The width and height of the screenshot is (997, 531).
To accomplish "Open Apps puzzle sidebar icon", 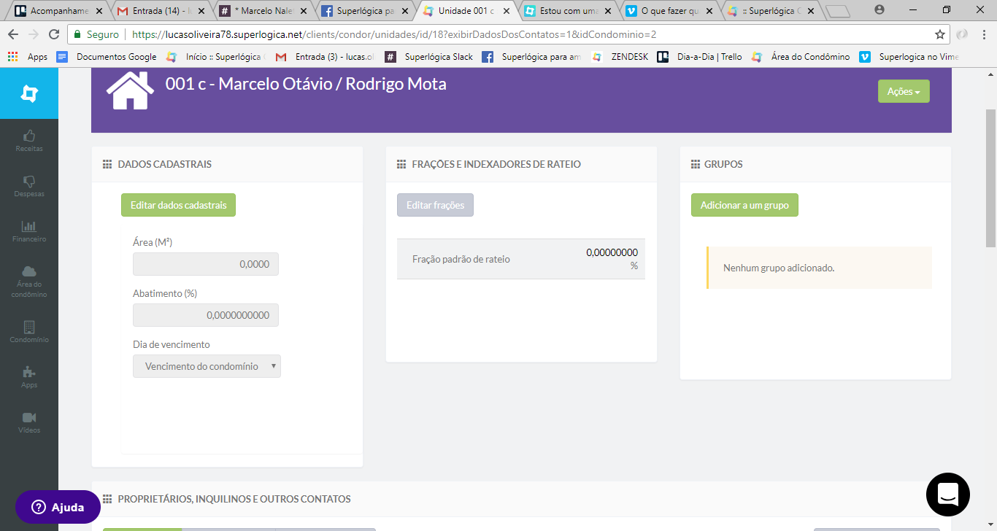I will pos(29,372).
